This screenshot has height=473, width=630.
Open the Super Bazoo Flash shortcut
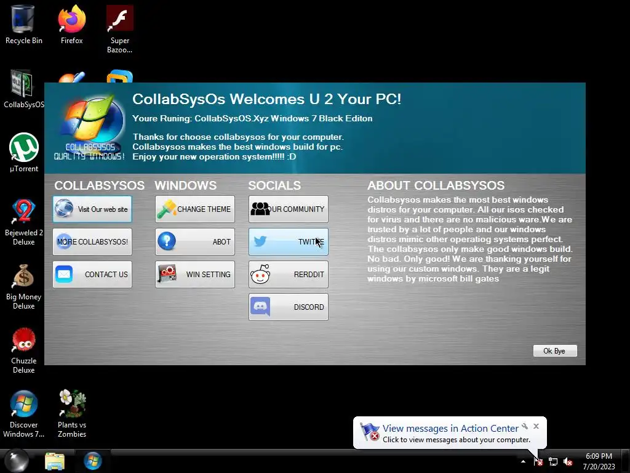point(120,29)
